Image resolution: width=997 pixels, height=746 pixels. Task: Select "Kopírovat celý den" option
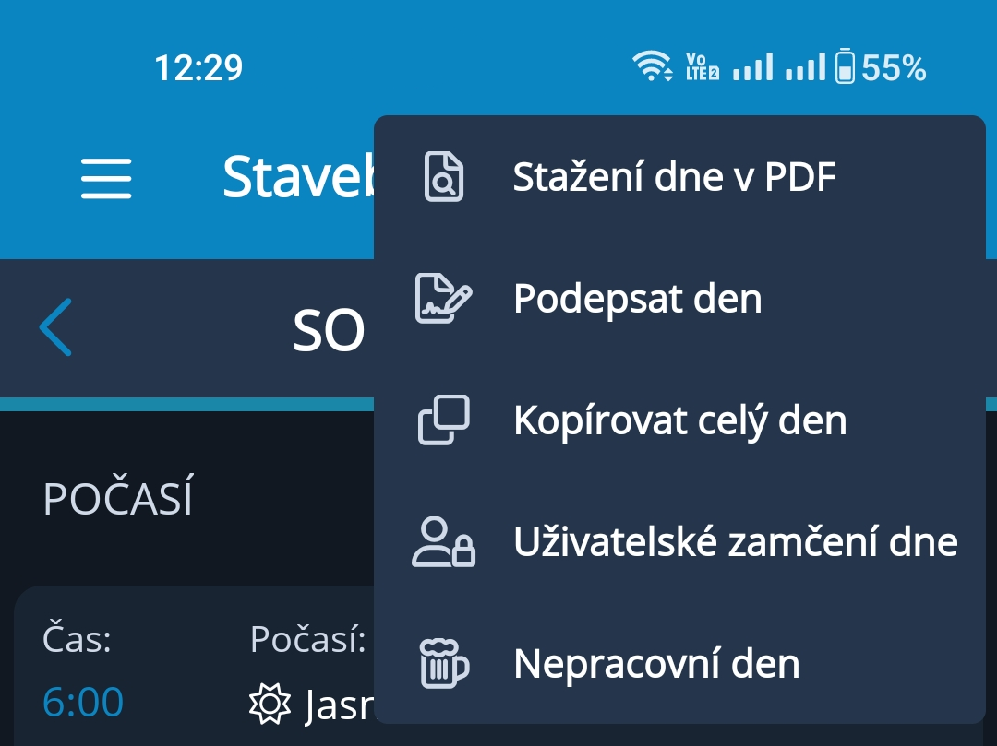679,420
